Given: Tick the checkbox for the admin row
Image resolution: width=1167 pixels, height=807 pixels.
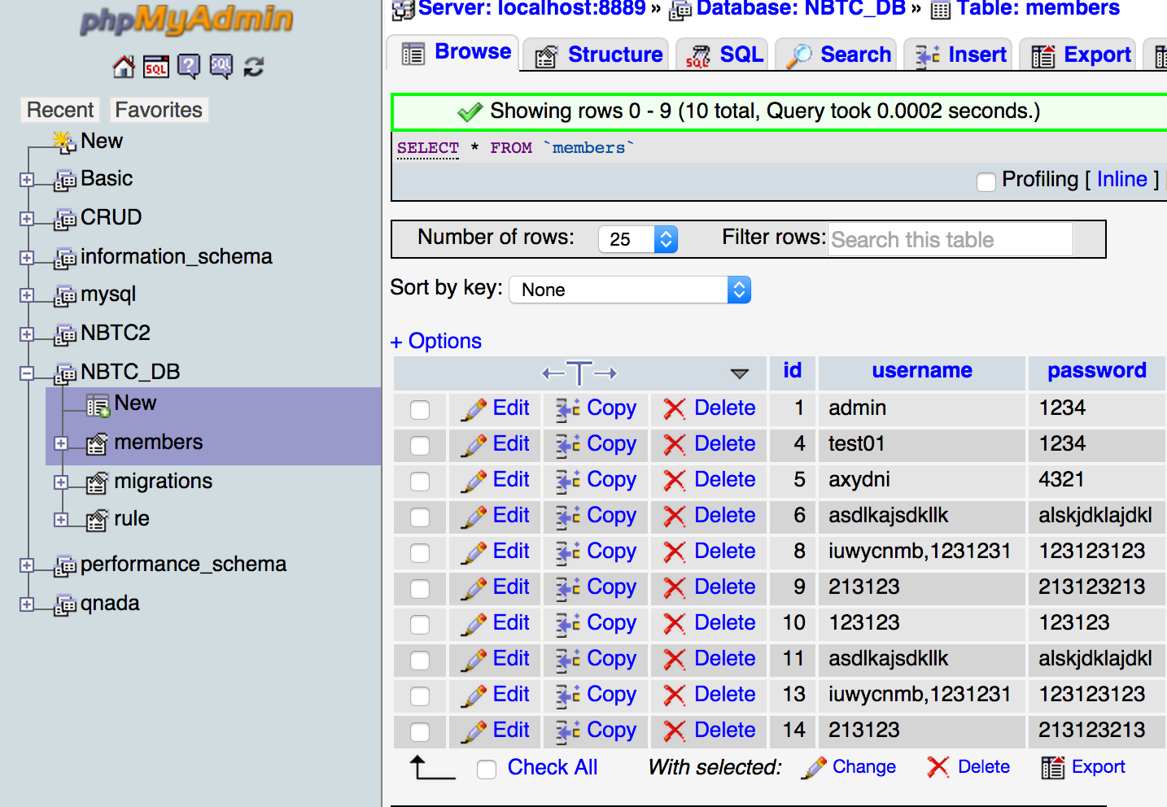Looking at the screenshot, I should pyautogui.click(x=420, y=409).
